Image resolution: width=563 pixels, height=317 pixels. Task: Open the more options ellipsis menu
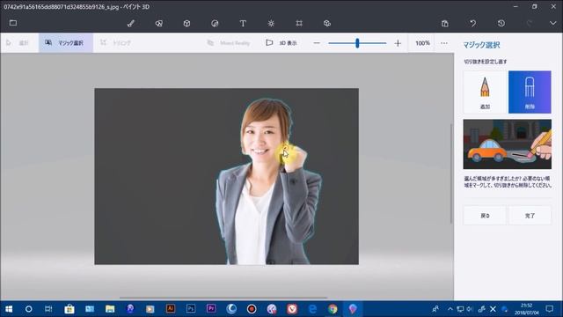tap(444, 43)
